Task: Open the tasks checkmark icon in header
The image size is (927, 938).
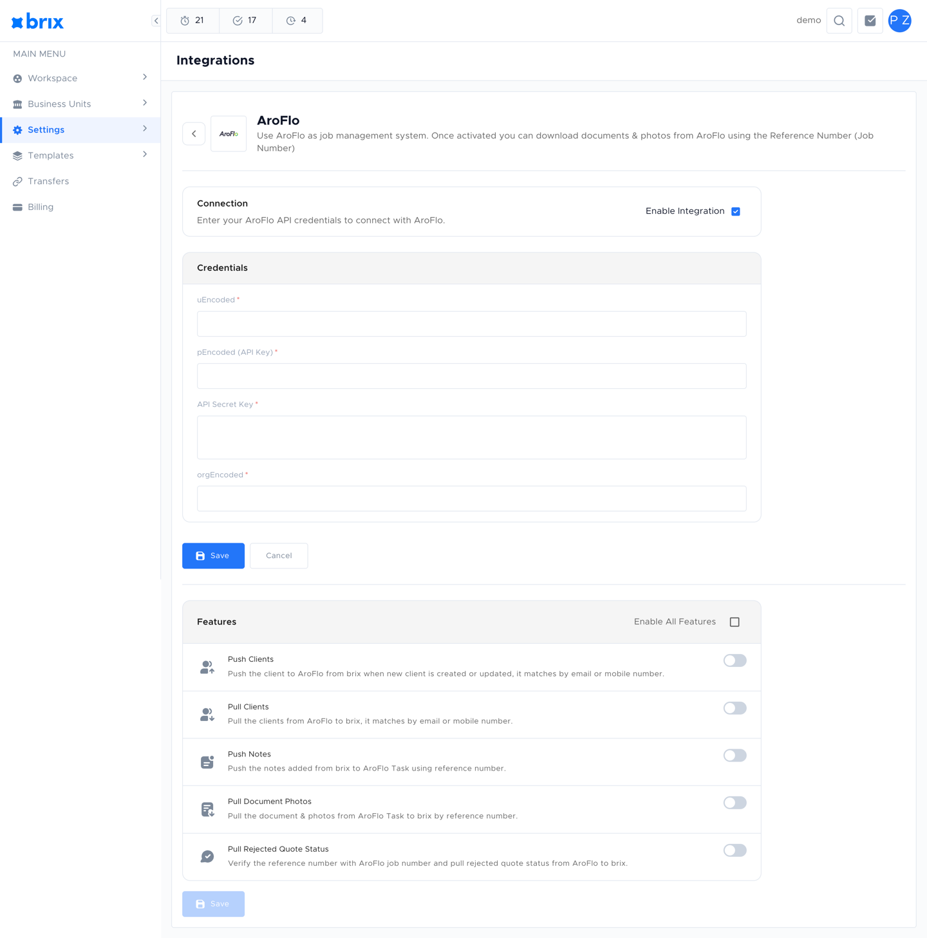Action: [870, 21]
